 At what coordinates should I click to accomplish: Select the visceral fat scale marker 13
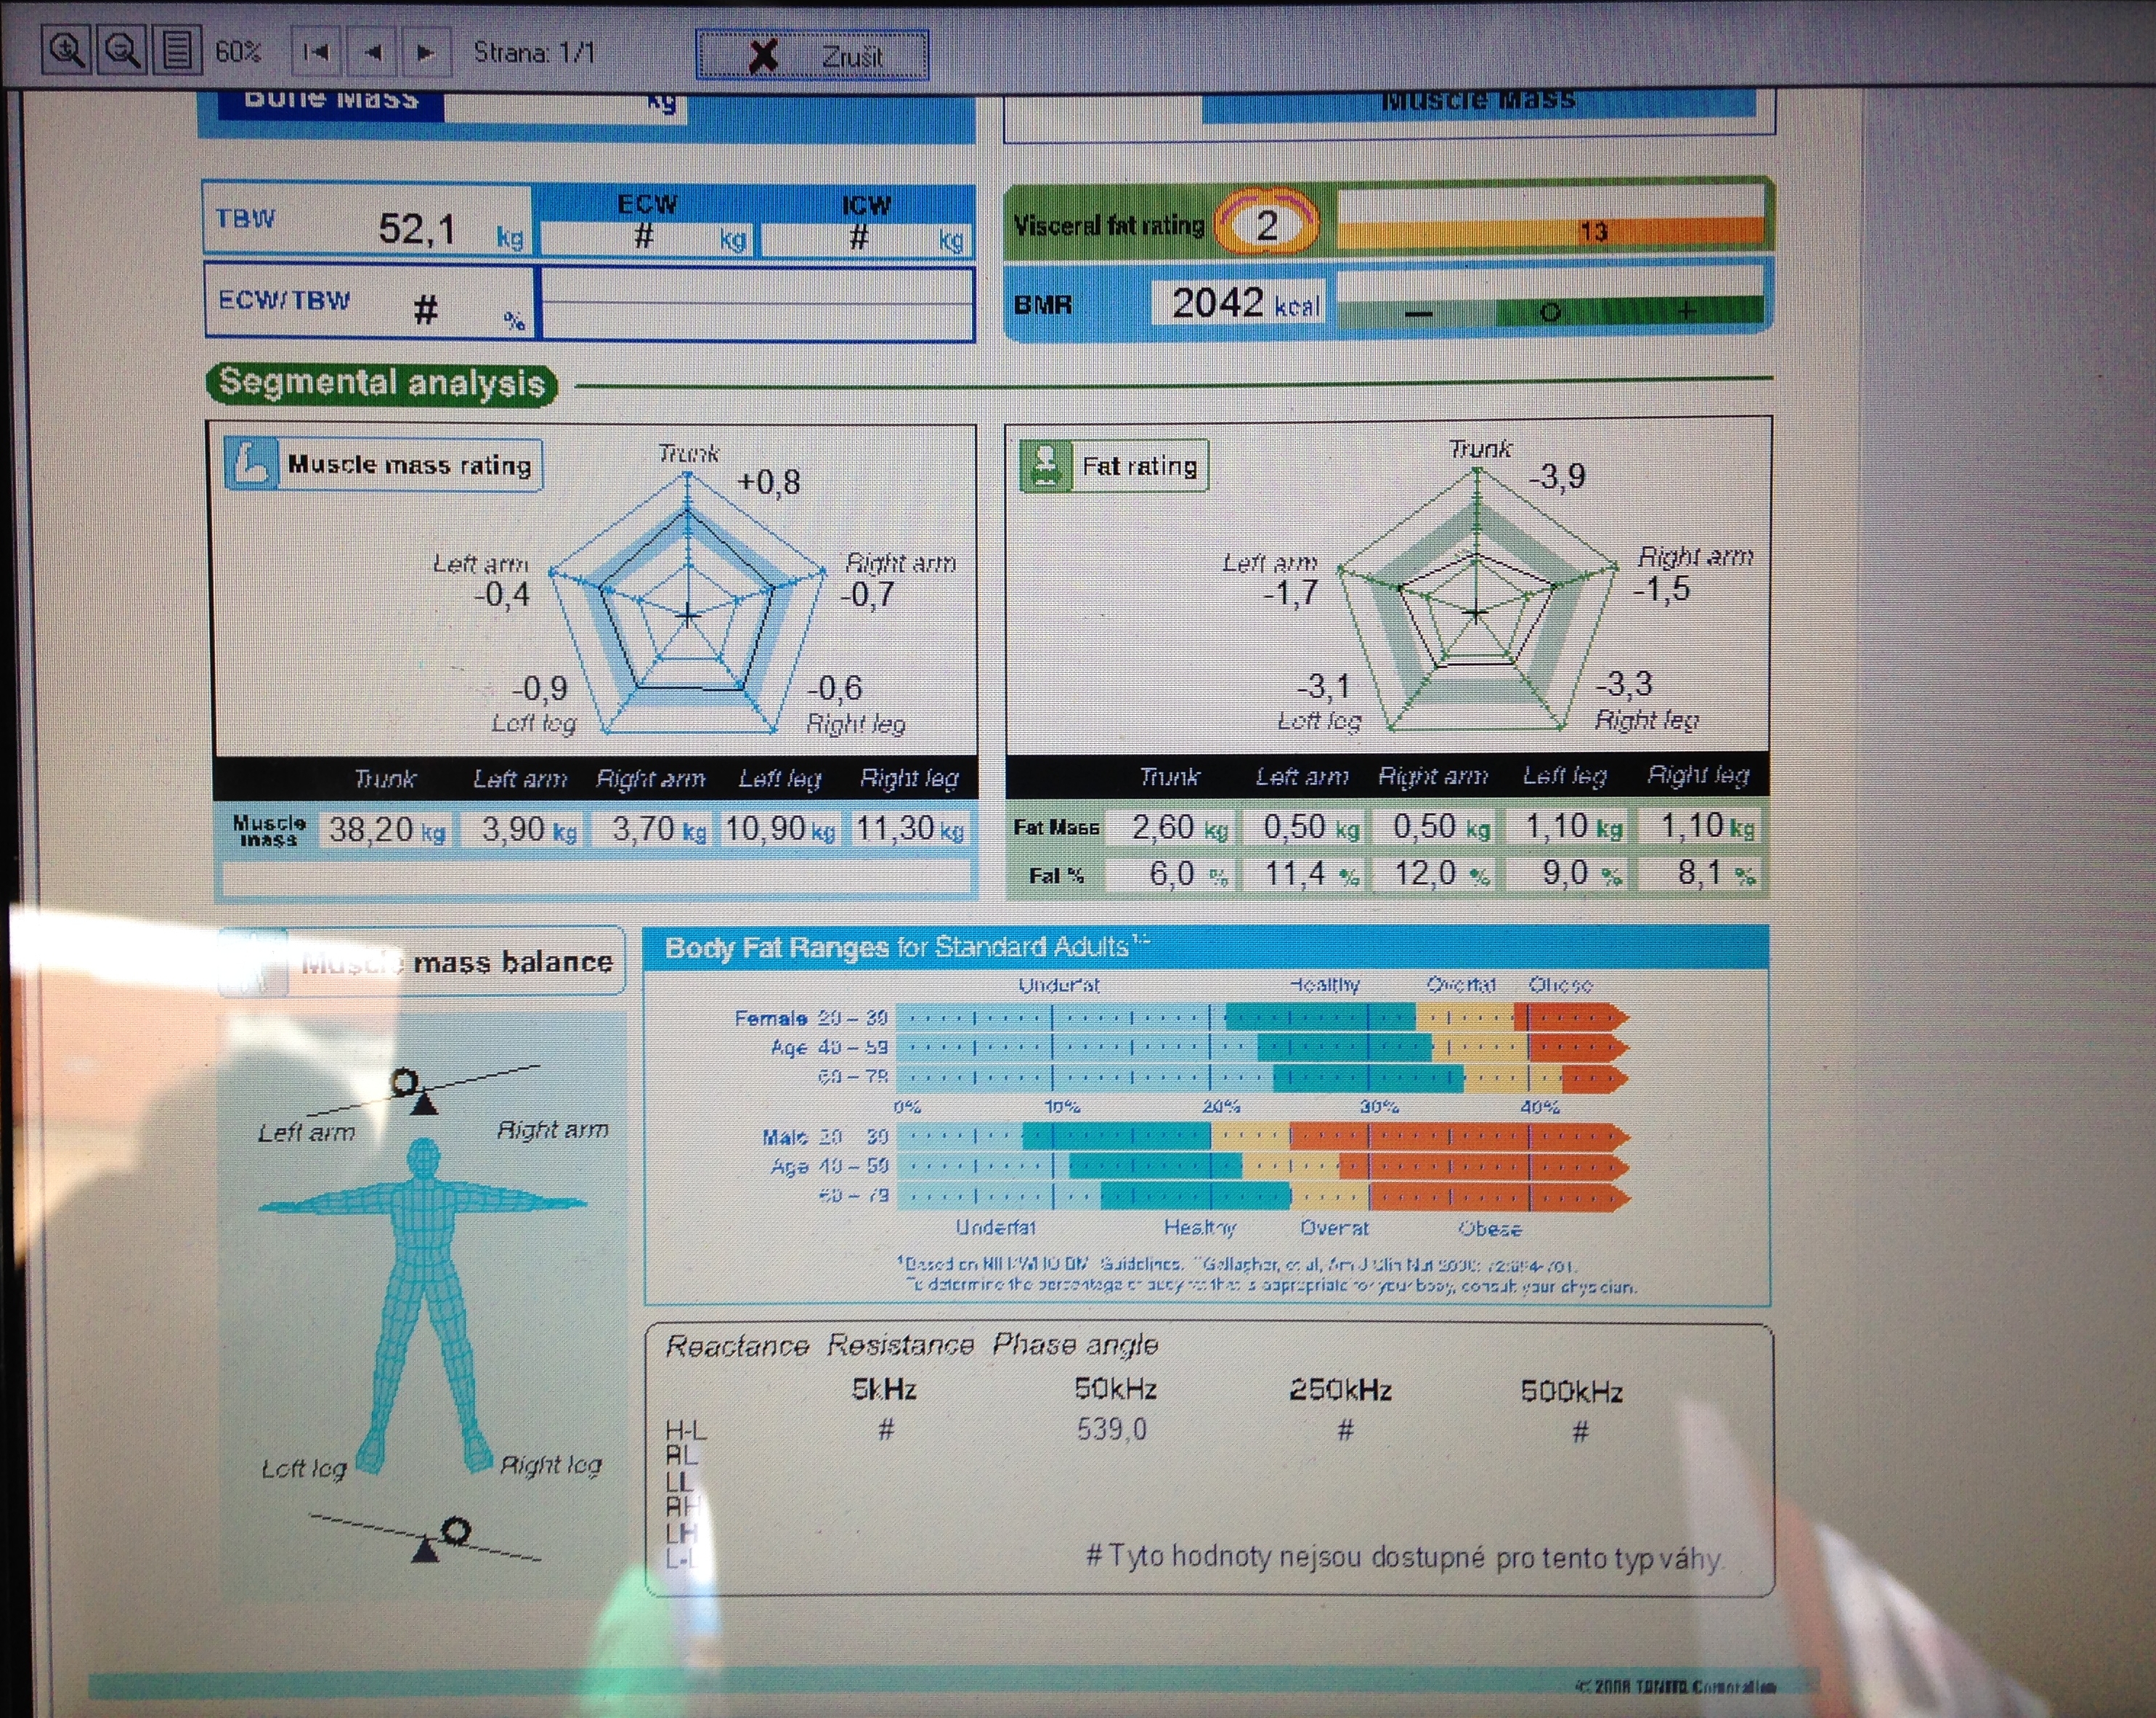1593,232
